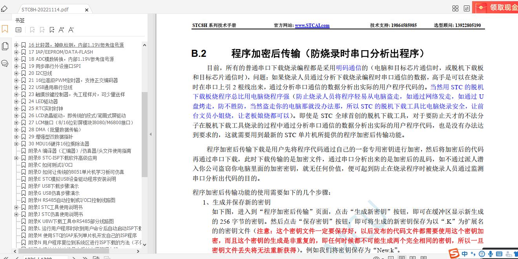This screenshot has width=518, height=259.
Task: Open bookmark 附录E STC模拟USB设备驱动程序安装说明
Action: point(72,179)
